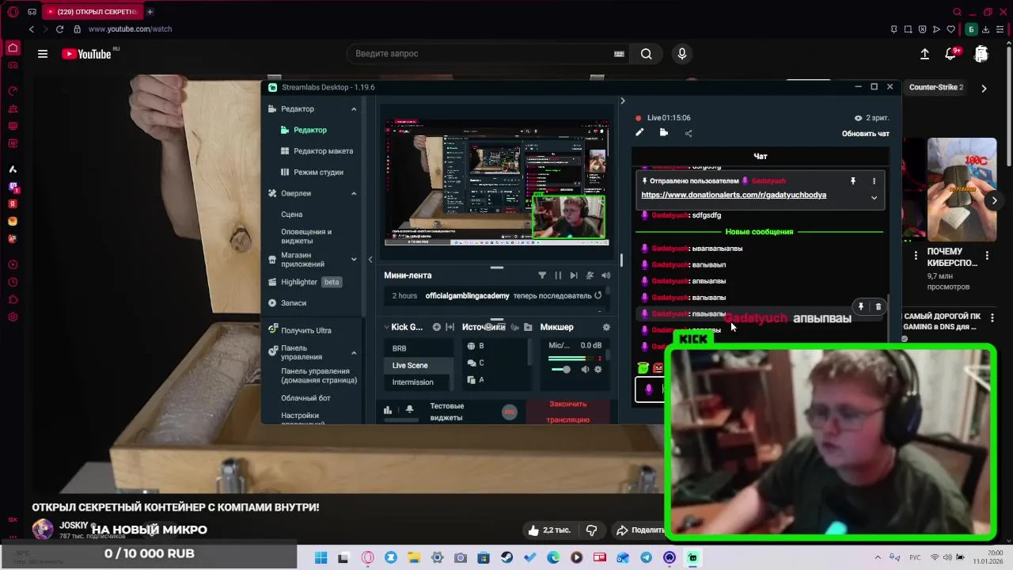Click Обновить чат to refresh chat
The width and height of the screenshot is (1013, 570).
tap(866, 134)
